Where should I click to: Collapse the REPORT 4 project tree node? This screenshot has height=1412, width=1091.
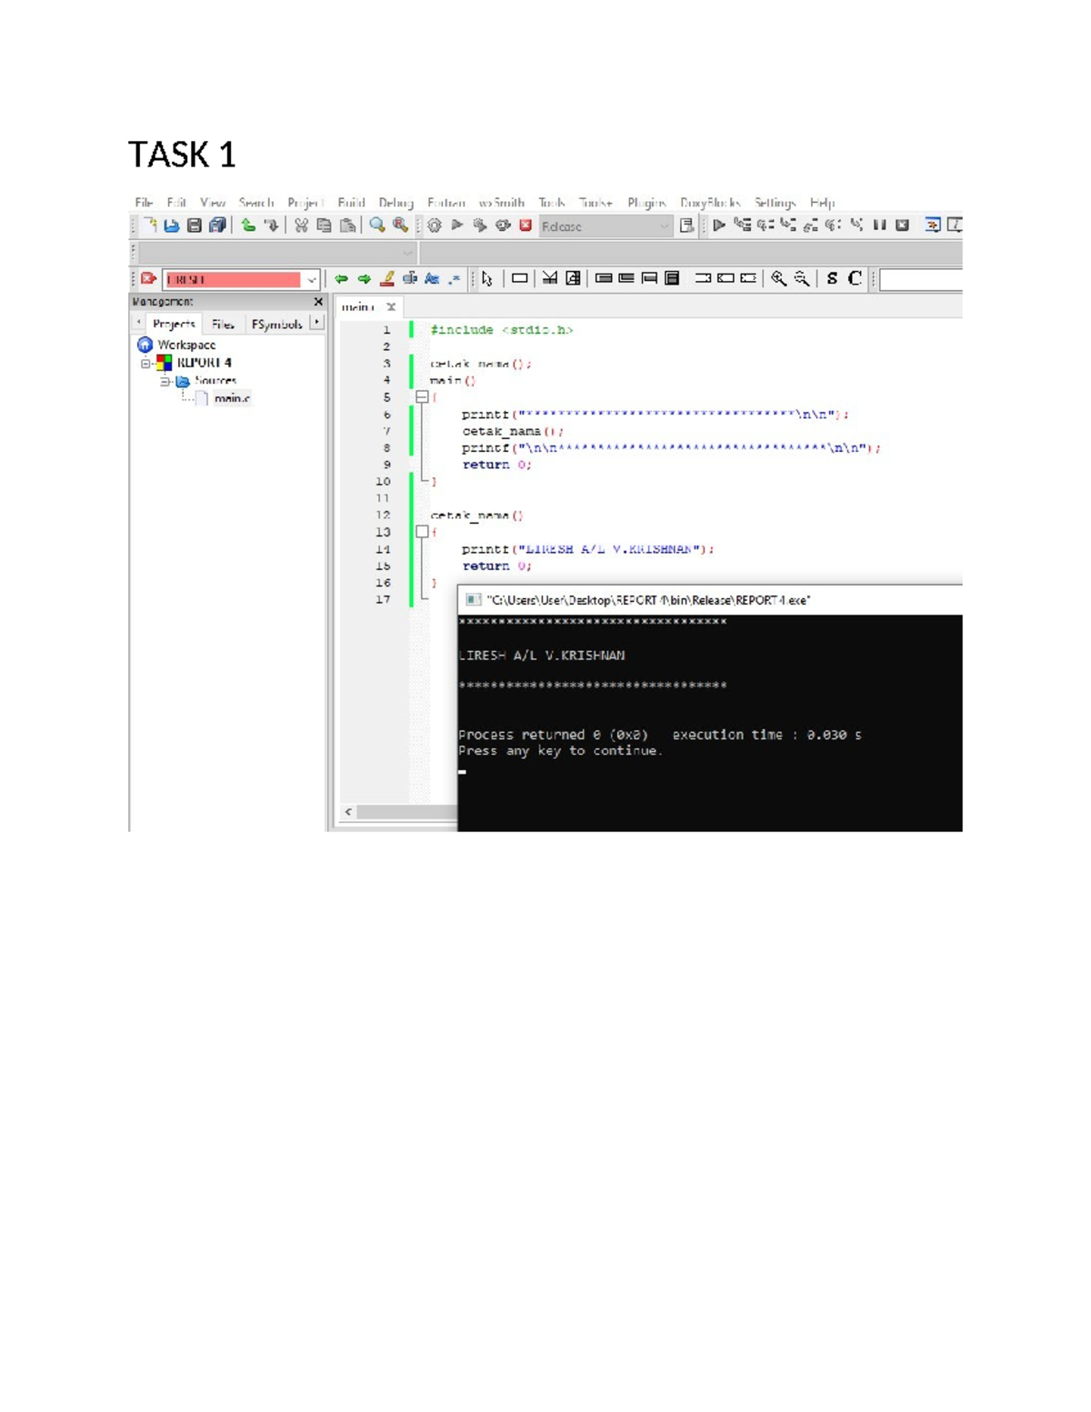(x=145, y=363)
